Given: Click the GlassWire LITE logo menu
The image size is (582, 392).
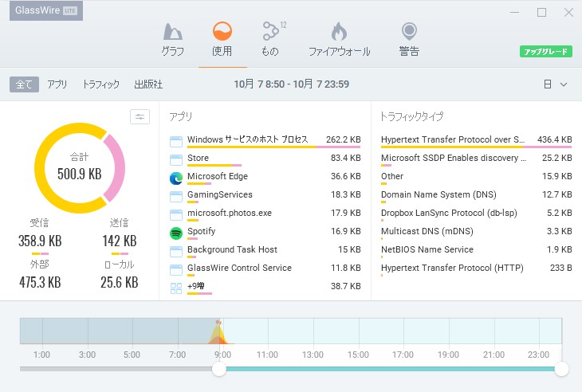Looking at the screenshot, I should pyautogui.click(x=46, y=10).
